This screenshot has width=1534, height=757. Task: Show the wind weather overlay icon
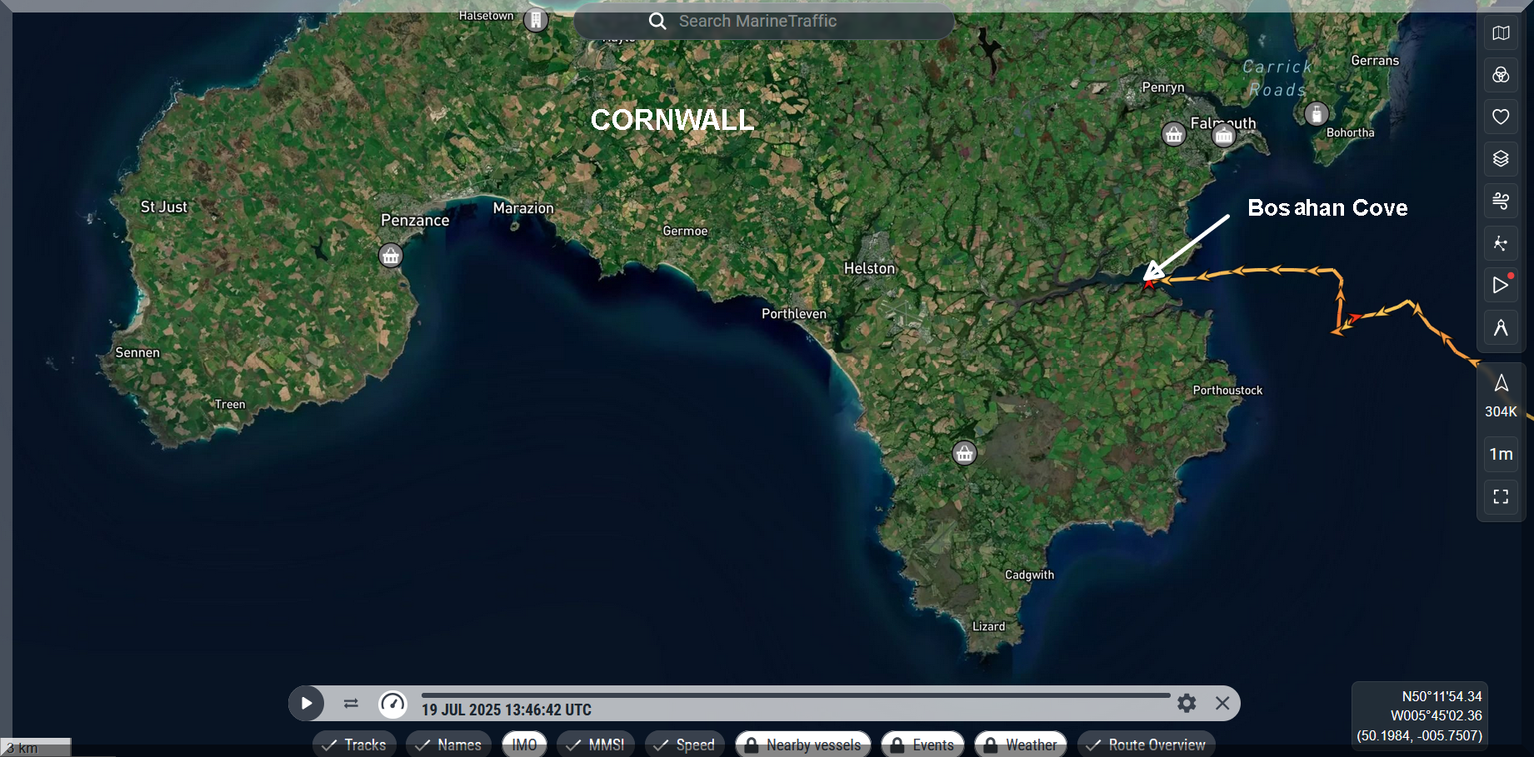coord(1501,201)
